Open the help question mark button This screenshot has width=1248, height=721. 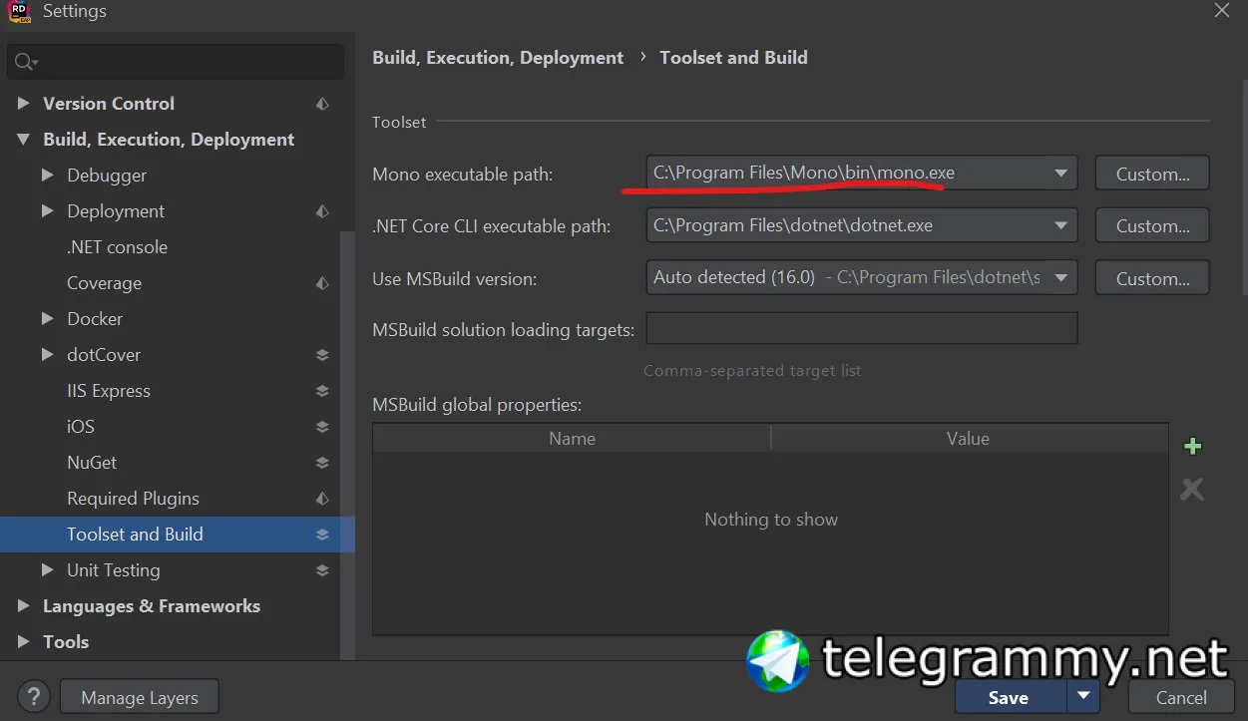[33, 697]
